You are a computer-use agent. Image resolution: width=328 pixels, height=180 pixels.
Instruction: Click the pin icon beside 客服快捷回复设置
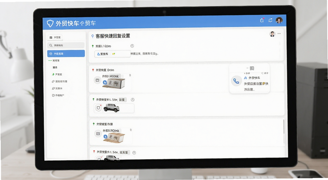93,36
